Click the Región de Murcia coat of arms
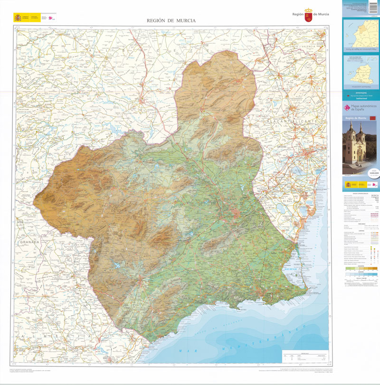Viewport: 380px width, 385px height. (x=308, y=15)
